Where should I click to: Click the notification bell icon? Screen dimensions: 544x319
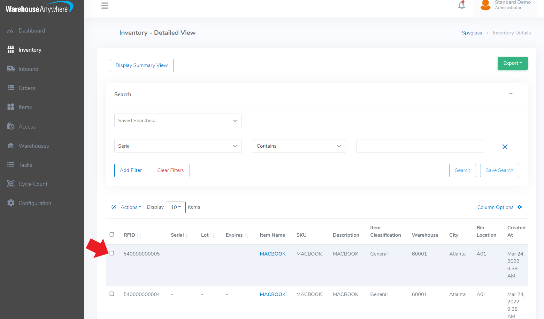[x=461, y=5]
